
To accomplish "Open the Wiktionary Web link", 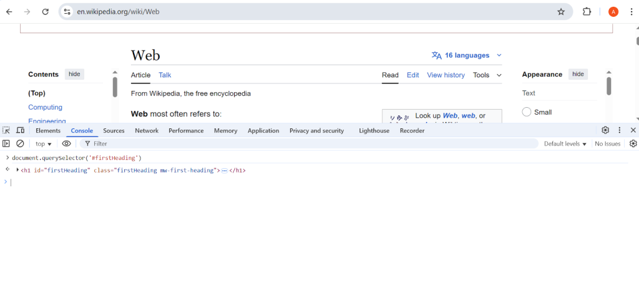I will [x=451, y=116].
